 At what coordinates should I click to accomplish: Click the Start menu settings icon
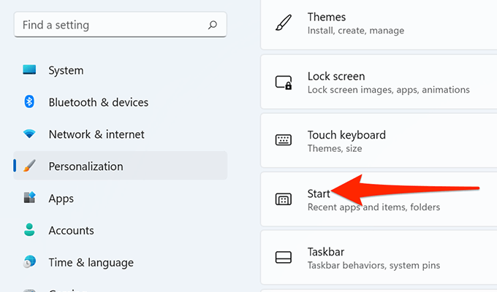click(x=284, y=199)
